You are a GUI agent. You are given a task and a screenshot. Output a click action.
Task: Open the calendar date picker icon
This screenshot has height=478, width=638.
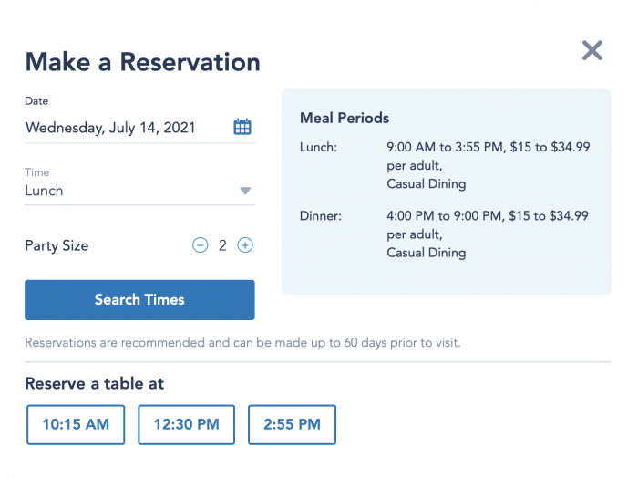click(242, 127)
